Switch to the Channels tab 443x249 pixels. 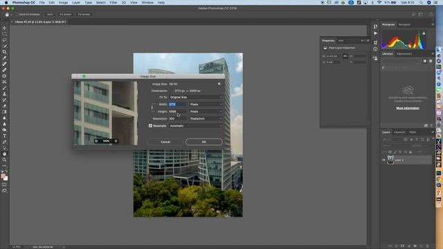pos(400,132)
